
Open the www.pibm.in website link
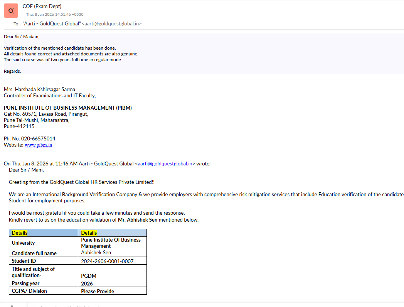[x=38, y=145]
